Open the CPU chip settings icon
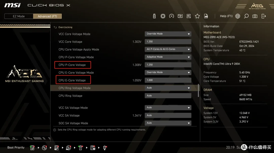Viewport: 274px width, 153px height. [x=163, y=16]
